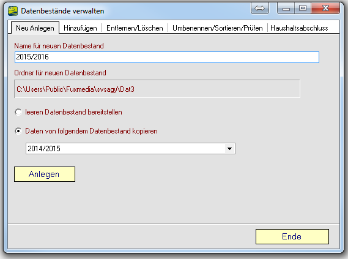The image size is (348, 259).
Task: Go to the Entfernen/Löschen tab
Action: point(135,28)
